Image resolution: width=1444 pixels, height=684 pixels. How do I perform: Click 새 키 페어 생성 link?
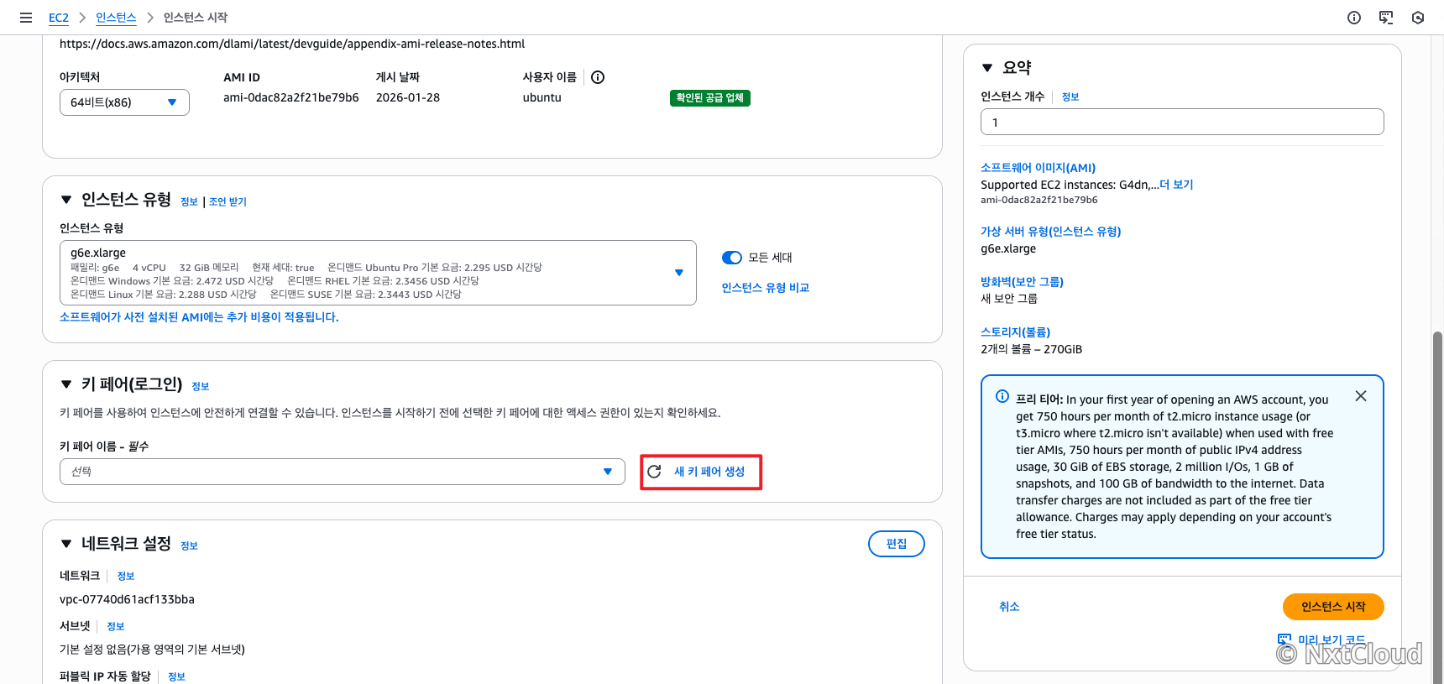click(709, 472)
